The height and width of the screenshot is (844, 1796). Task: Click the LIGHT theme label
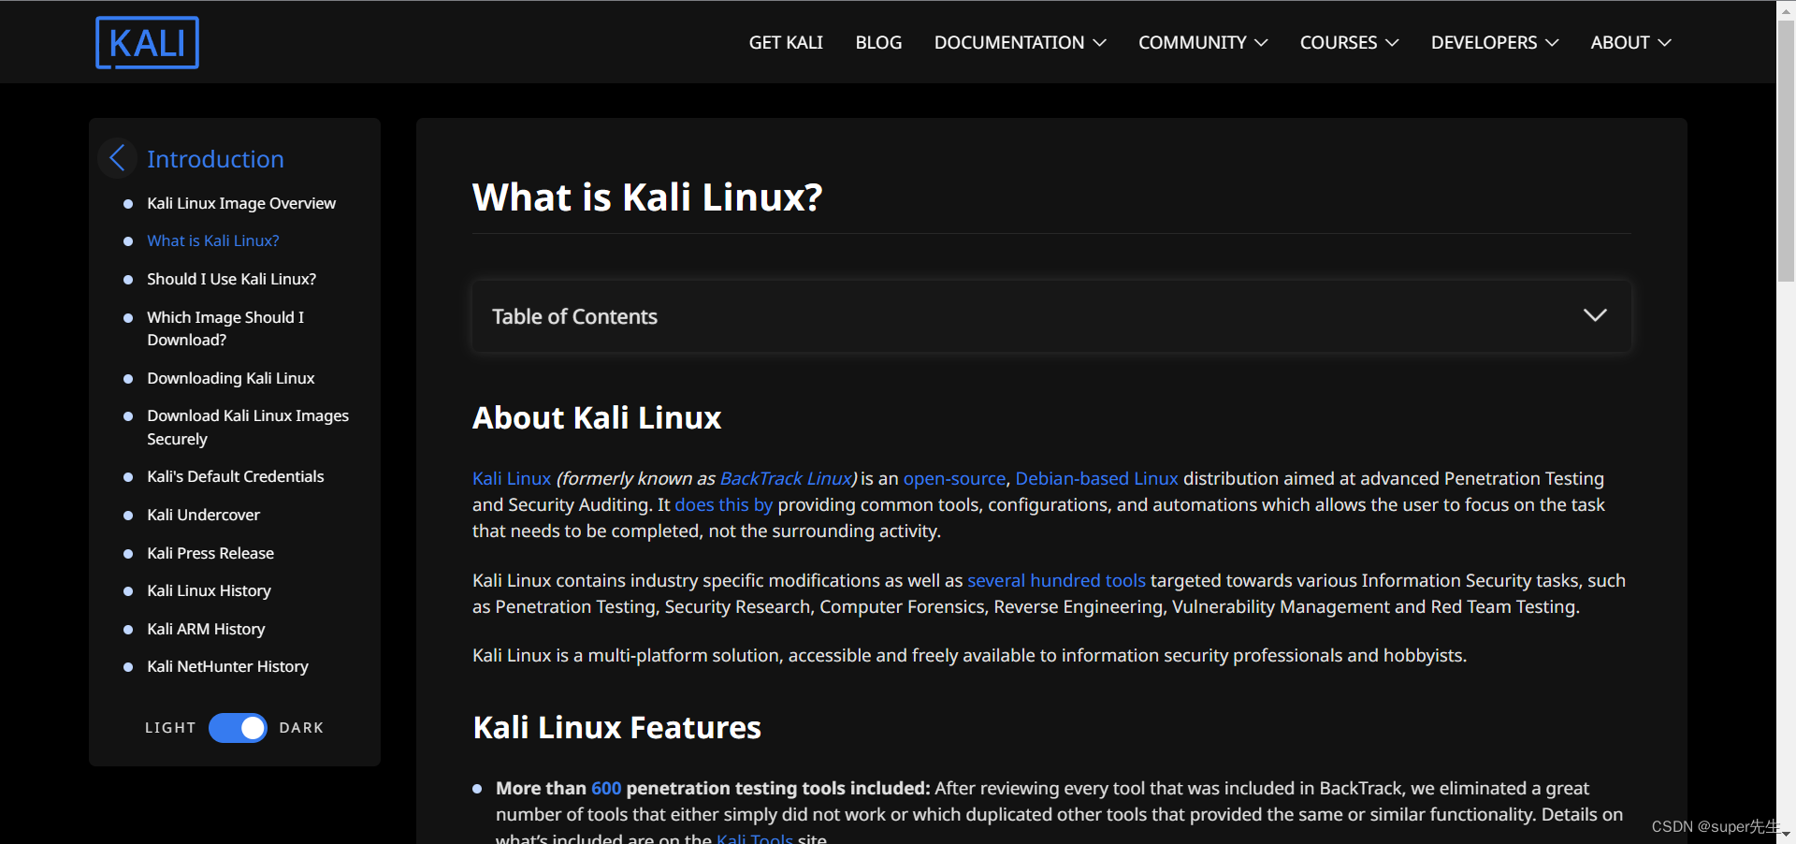pos(170,727)
